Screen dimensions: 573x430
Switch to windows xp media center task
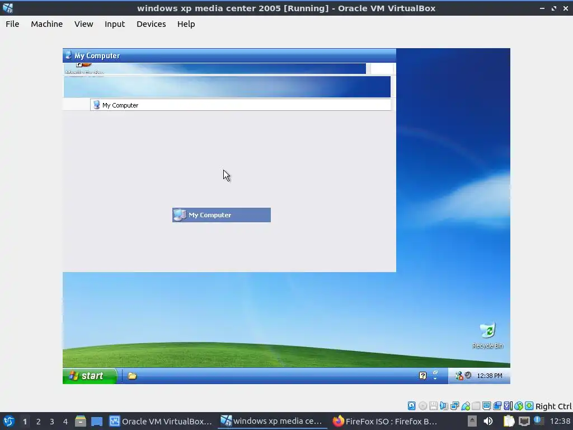(x=271, y=421)
